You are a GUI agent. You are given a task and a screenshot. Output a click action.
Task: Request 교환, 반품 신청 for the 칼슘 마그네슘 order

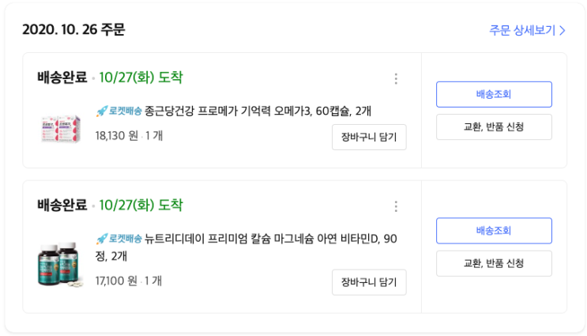[x=494, y=263]
